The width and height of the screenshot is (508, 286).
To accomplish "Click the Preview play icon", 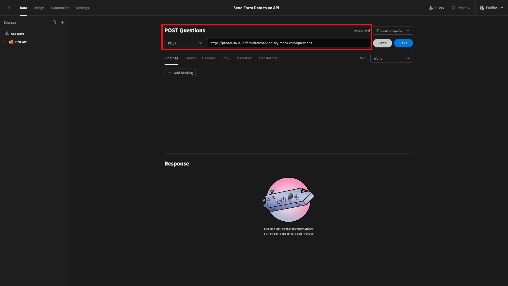I will (x=453, y=8).
